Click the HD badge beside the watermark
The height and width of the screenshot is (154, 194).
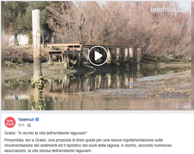click(x=181, y=10)
